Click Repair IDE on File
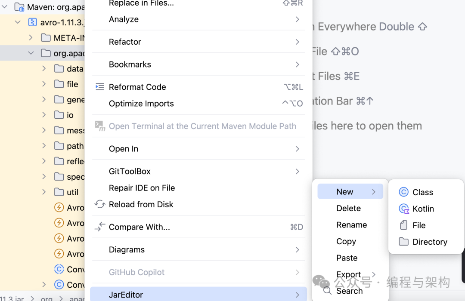The height and width of the screenshot is (301, 465). (142, 188)
